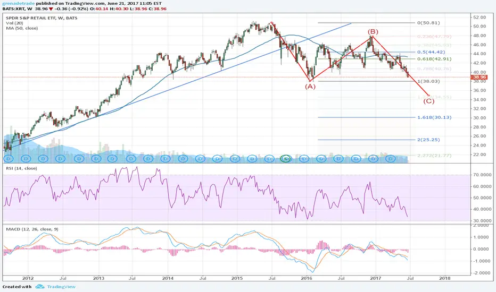Select the 0(50.81) Fibonacci level label

(x=428, y=23)
